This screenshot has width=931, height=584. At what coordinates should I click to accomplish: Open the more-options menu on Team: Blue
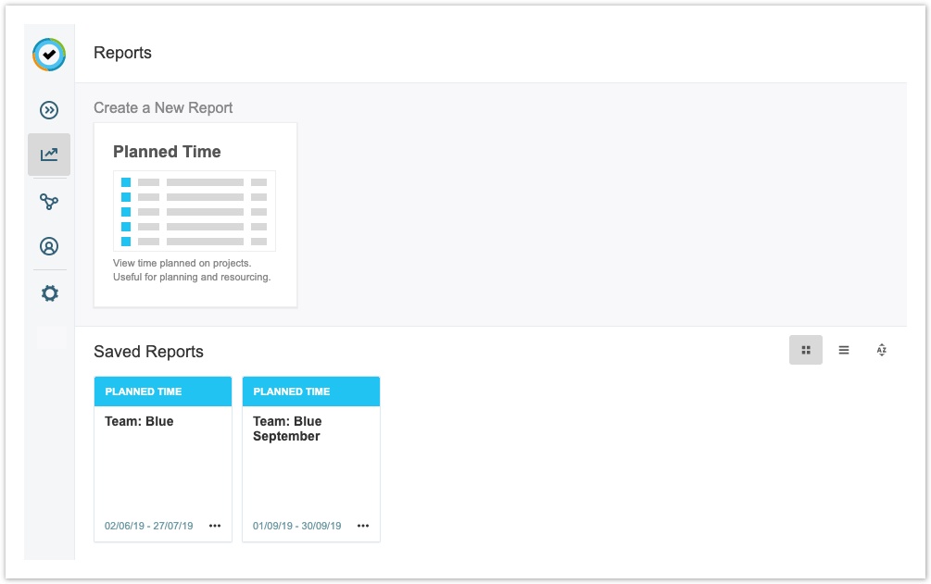click(215, 526)
